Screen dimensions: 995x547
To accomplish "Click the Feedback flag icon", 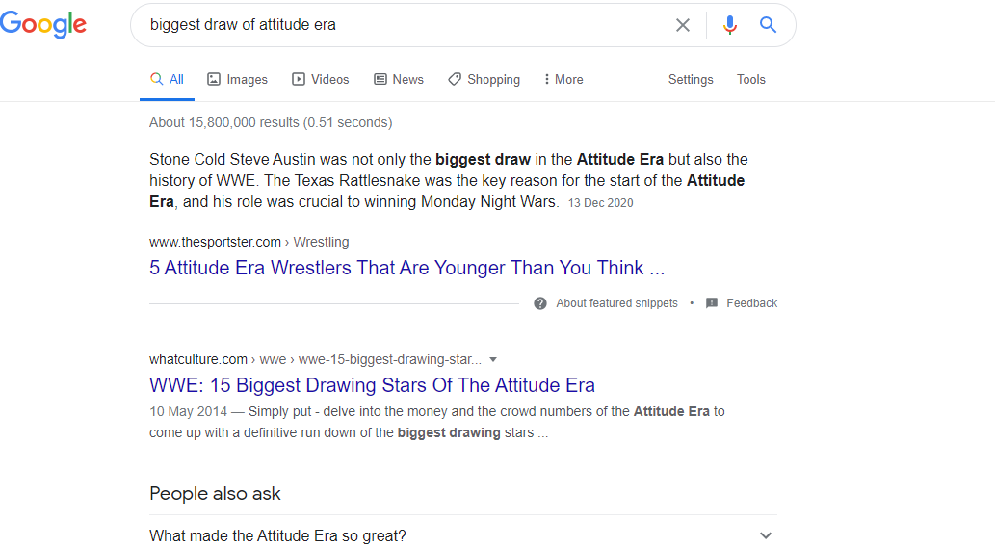I will (x=712, y=303).
